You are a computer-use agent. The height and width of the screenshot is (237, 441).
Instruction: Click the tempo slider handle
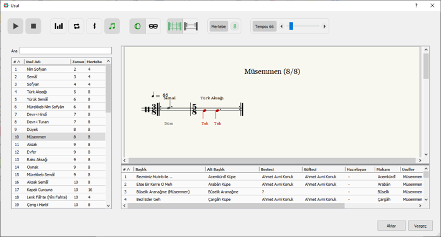(x=291, y=26)
